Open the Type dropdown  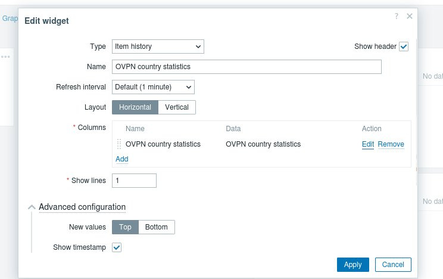click(158, 46)
